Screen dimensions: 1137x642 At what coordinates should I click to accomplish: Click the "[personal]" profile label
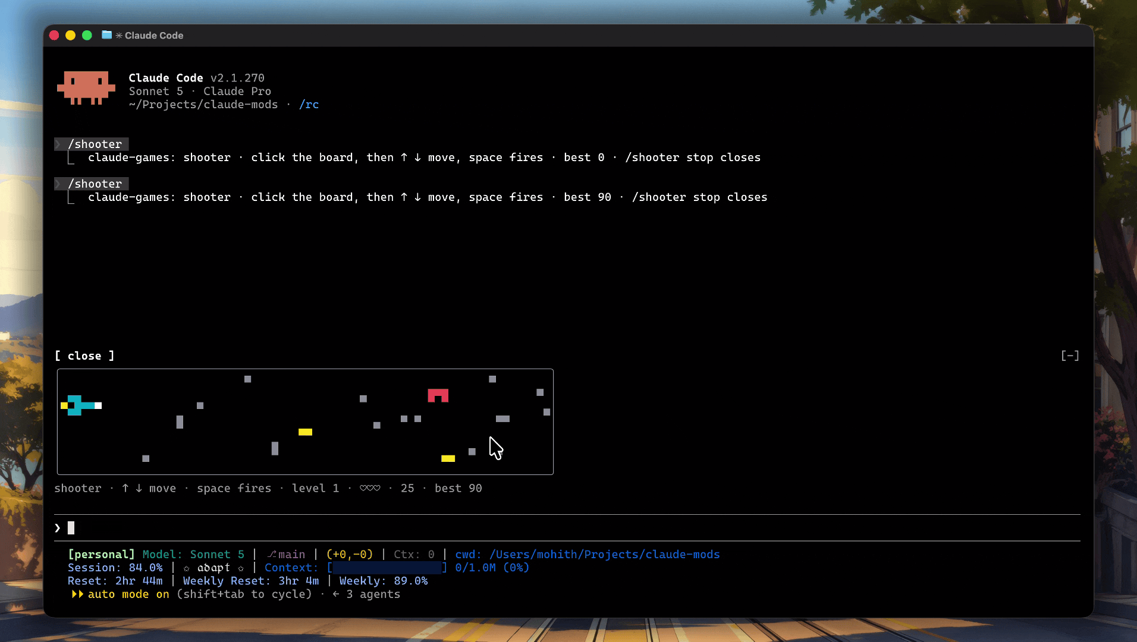point(102,555)
